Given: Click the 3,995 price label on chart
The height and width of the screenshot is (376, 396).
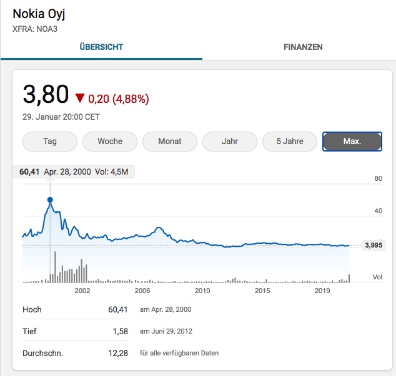Looking at the screenshot, I should 373,246.
